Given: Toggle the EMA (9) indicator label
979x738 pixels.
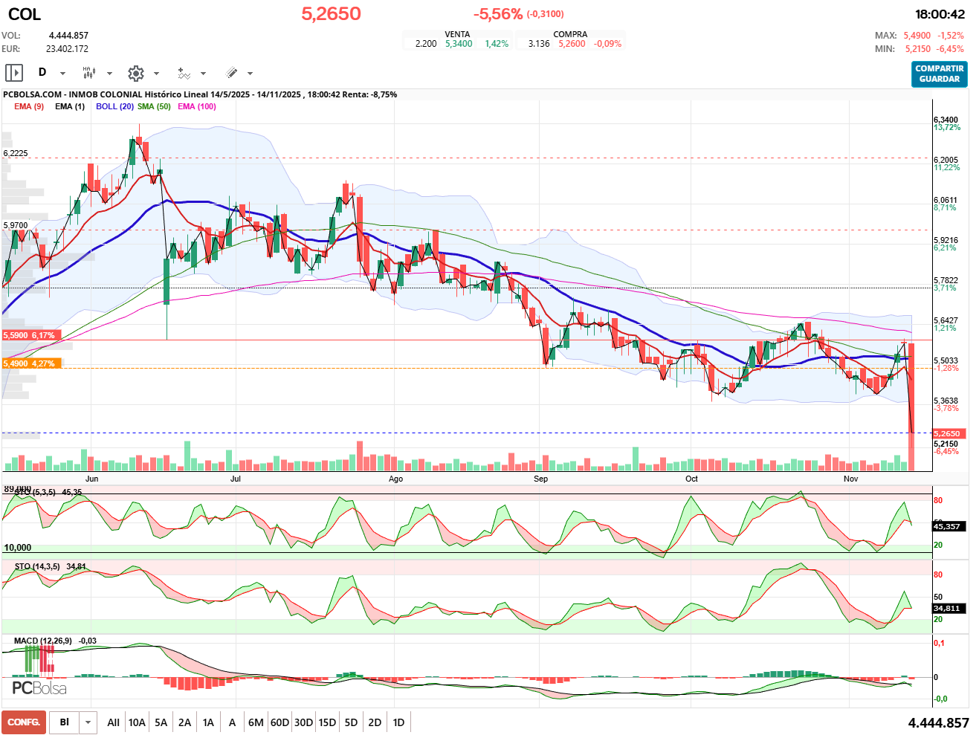Looking at the screenshot, I should 29,106.
